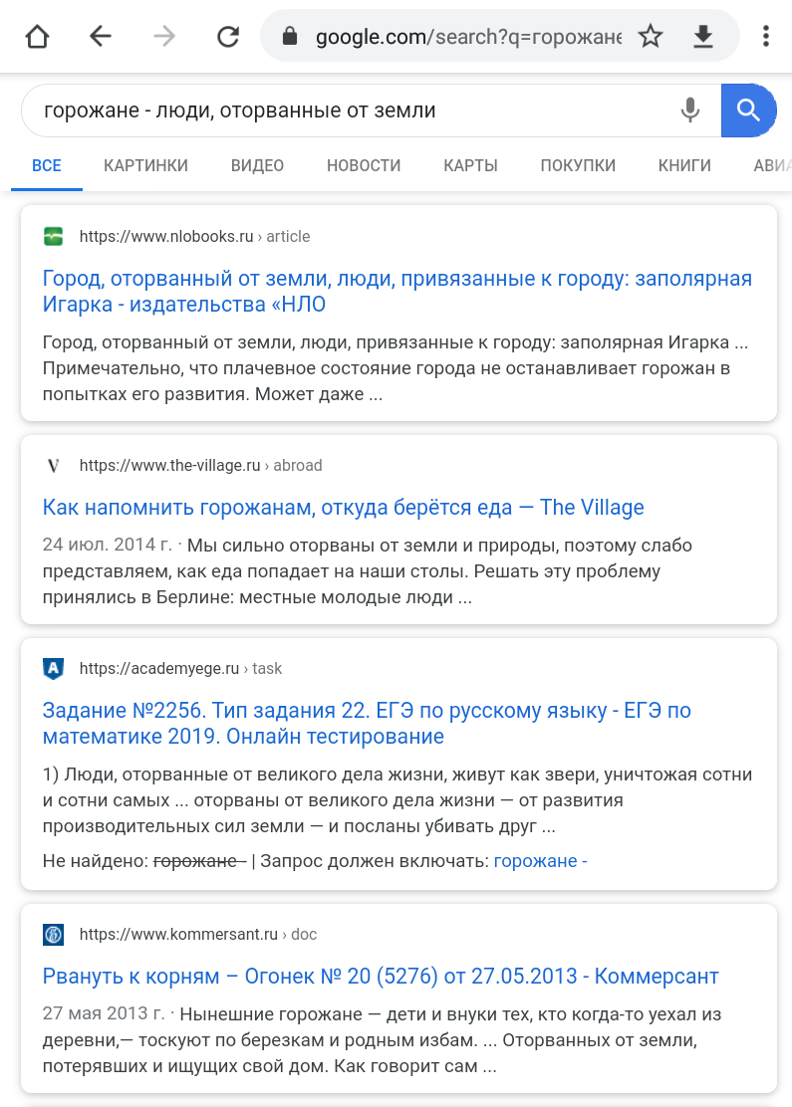
Task: Open Коммерсант result Рвануть к корням
Action: point(380,977)
